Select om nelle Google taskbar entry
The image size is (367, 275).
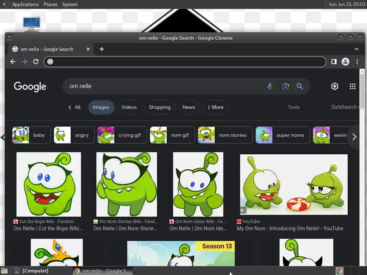coord(103,271)
